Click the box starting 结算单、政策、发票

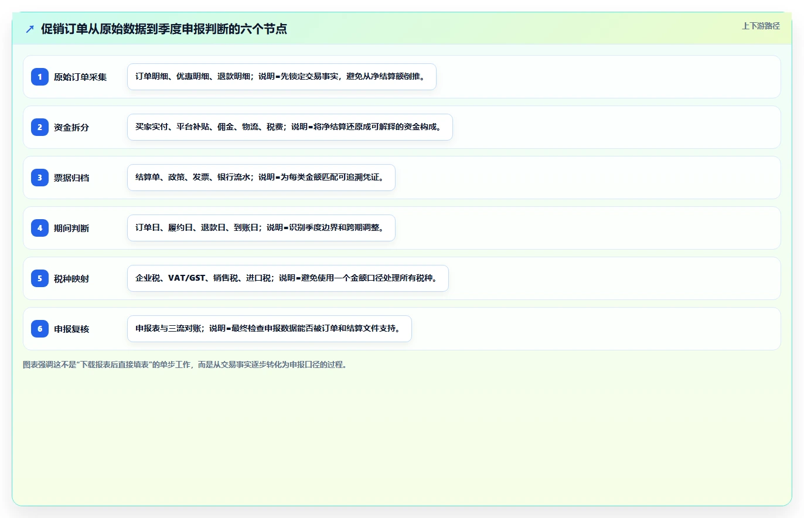click(x=261, y=178)
